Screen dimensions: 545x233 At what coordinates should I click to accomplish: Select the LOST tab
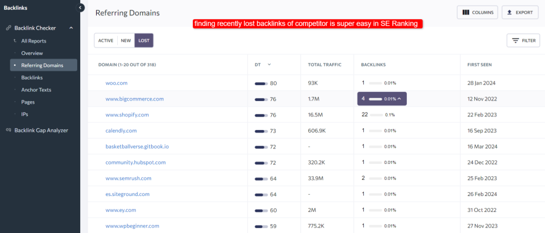(144, 41)
